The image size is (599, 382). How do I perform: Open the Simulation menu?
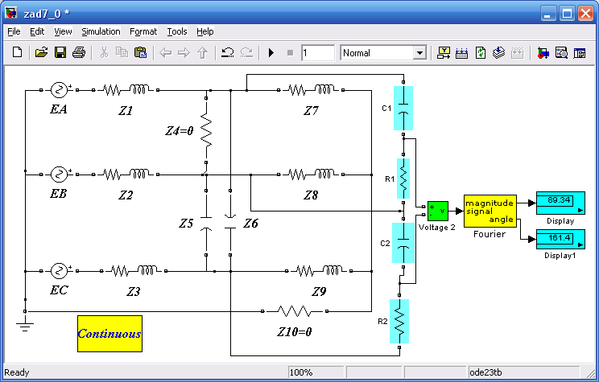[101, 31]
